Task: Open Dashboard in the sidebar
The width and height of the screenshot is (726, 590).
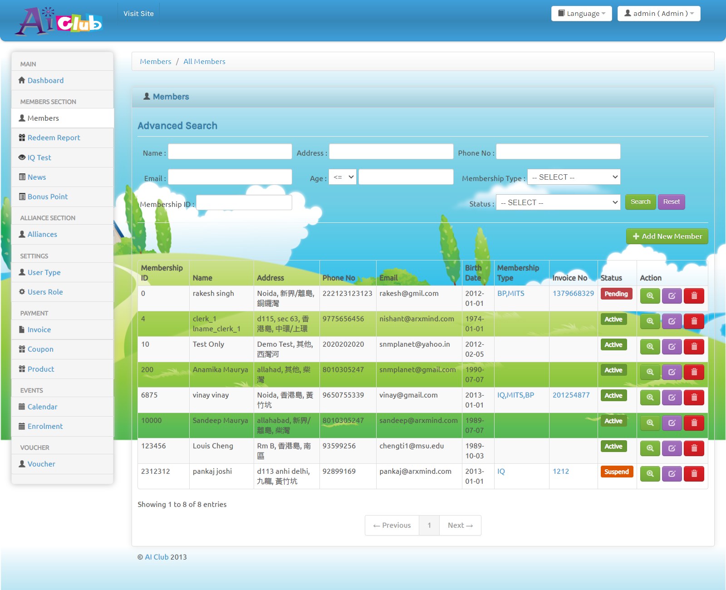Action: coord(45,80)
